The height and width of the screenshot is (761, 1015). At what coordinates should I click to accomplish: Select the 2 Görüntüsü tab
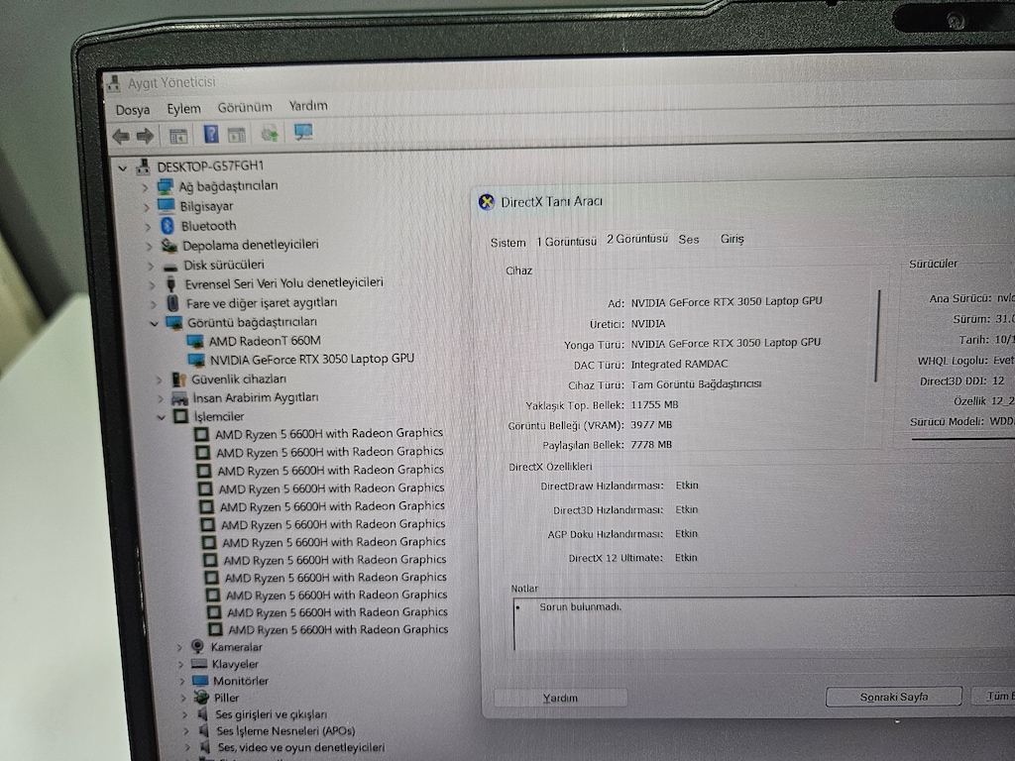pos(637,239)
